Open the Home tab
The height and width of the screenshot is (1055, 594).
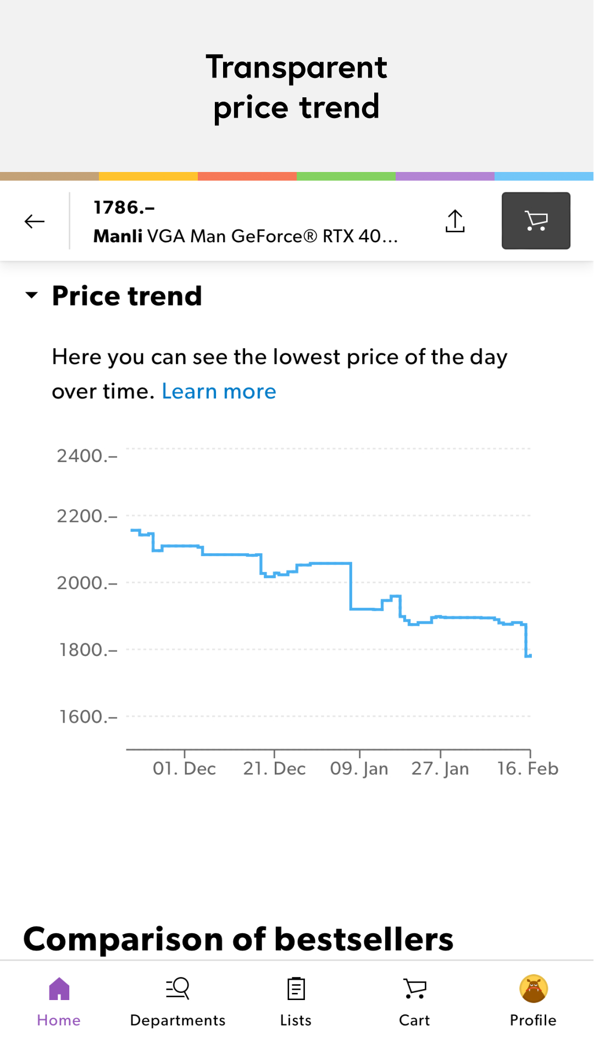click(x=59, y=1002)
